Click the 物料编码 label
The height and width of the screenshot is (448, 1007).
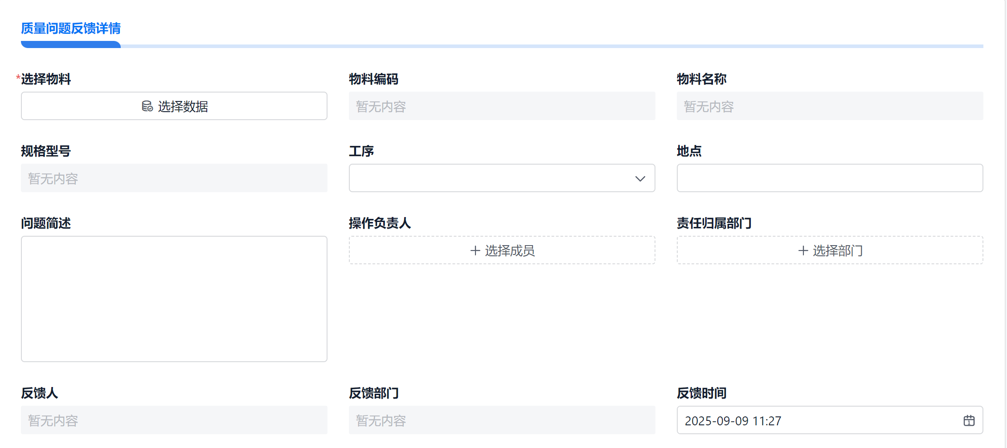click(x=374, y=79)
